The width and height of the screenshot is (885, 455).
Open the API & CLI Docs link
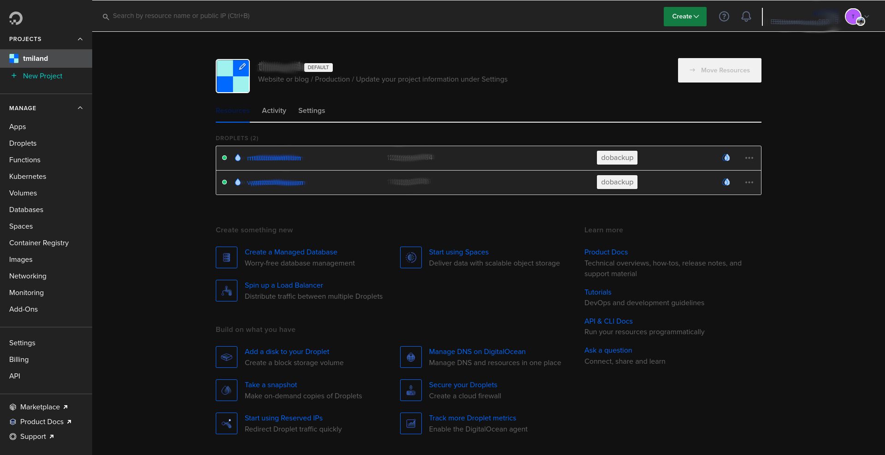coord(608,321)
